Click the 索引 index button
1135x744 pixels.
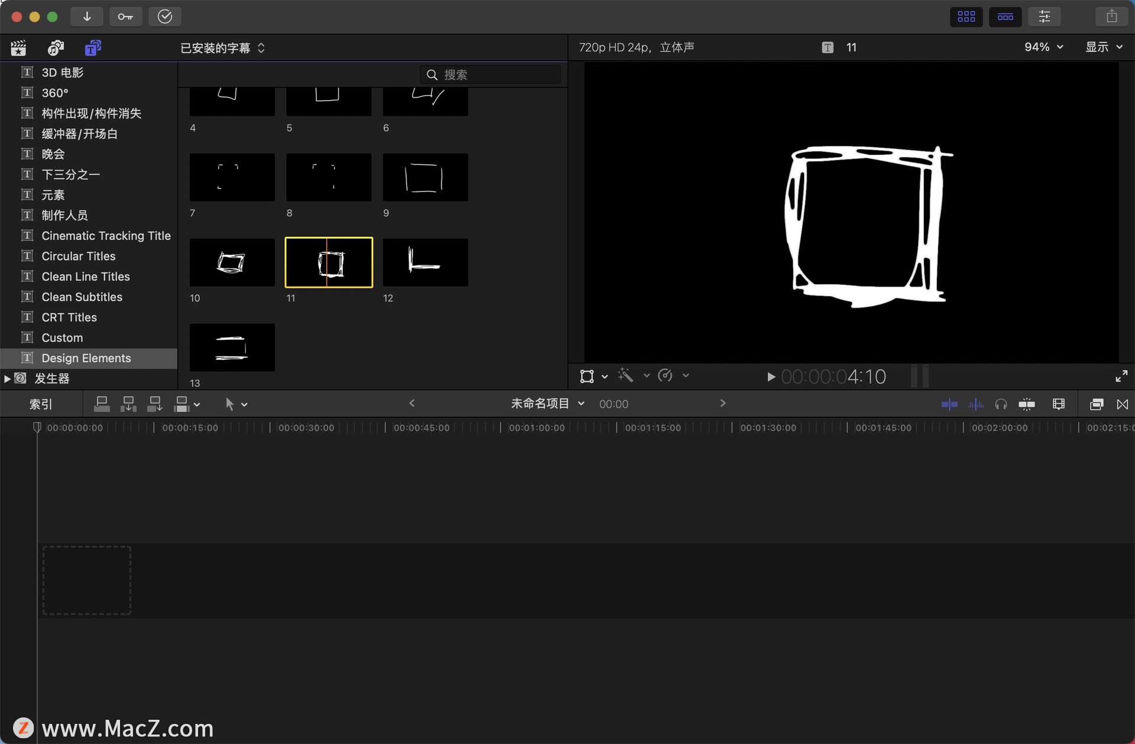click(x=41, y=404)
